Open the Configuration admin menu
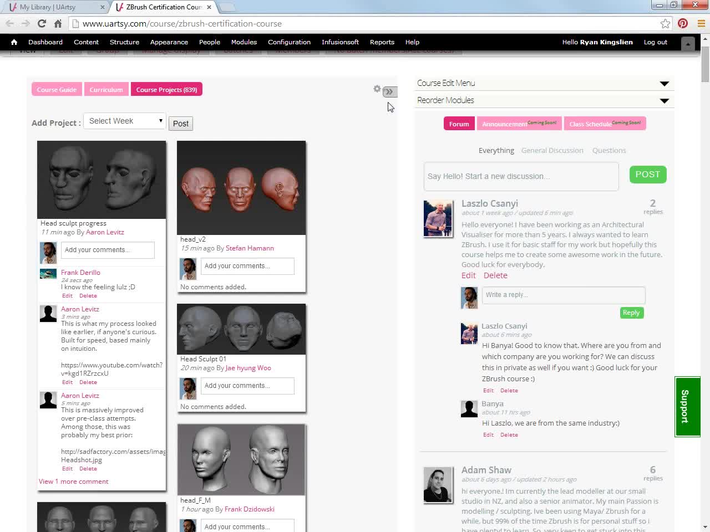The height and width of the screenshot is (532, 710). pyautogui.click(x=289, y=42)
